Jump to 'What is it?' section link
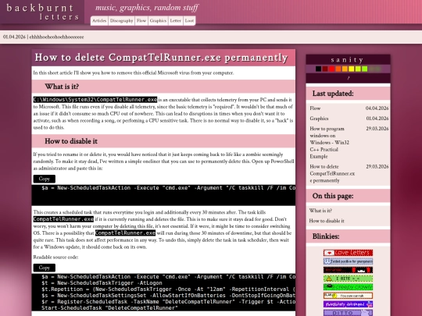422x316 pixels. (320, 211)
